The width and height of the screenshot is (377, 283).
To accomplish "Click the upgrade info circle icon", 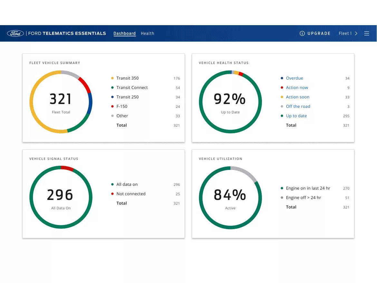I will 302,34.
